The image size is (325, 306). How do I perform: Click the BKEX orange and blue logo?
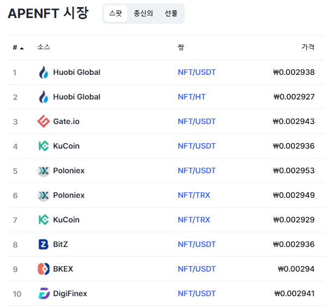coord(44,269)
